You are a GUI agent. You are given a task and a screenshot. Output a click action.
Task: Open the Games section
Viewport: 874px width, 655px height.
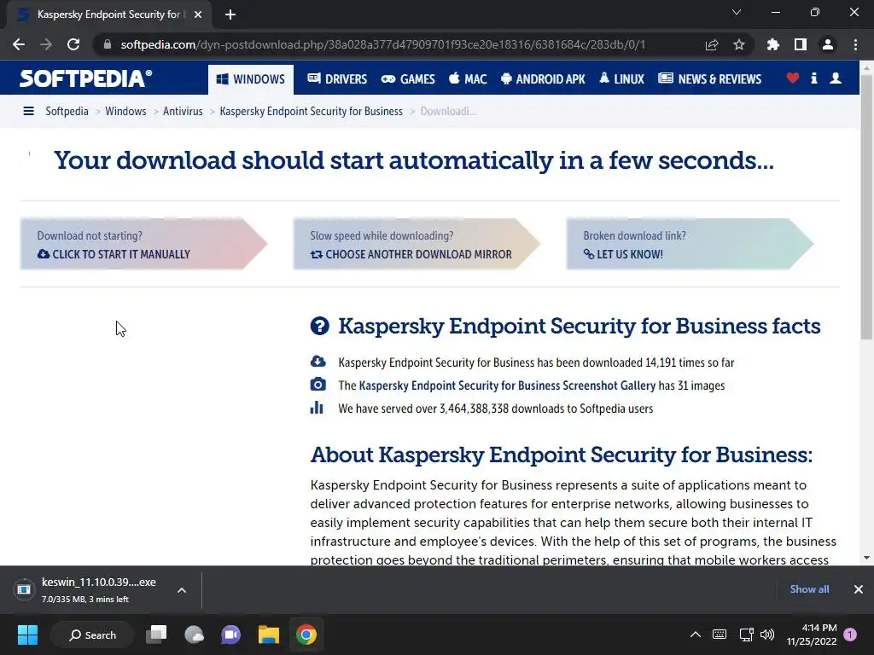[x=408, y=79]
